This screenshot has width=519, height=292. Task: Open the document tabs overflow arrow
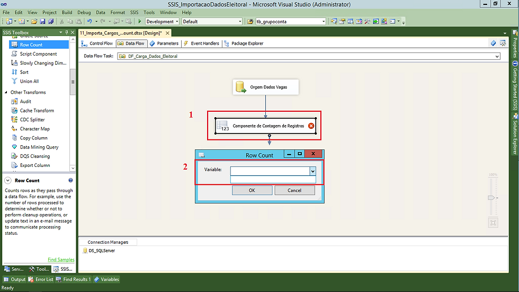pos(505,33)
